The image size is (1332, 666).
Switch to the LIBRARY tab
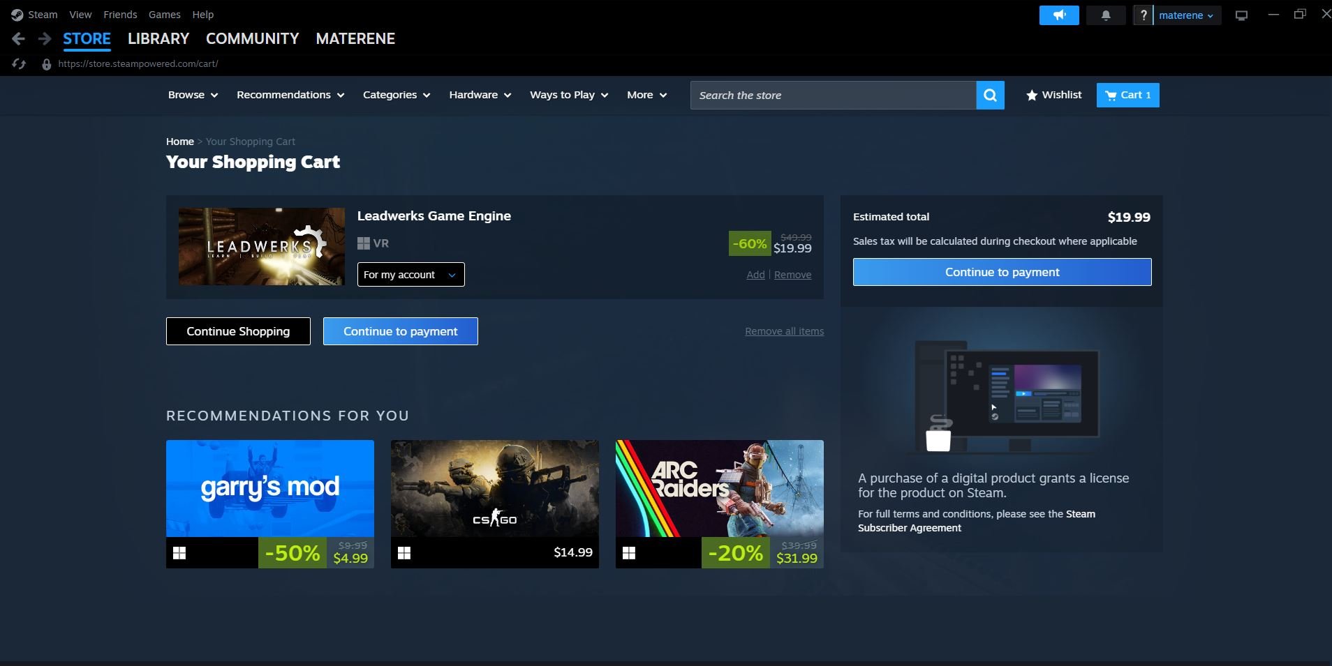pos(158,39)
